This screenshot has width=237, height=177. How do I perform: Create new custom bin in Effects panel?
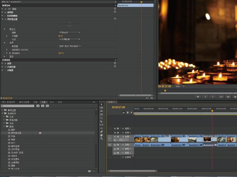coord(90,171)
